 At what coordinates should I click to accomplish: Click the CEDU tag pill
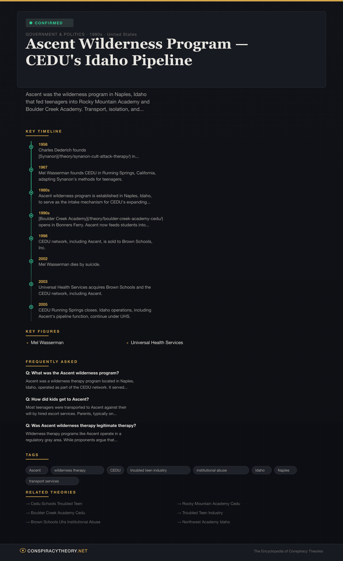[115, 470]
